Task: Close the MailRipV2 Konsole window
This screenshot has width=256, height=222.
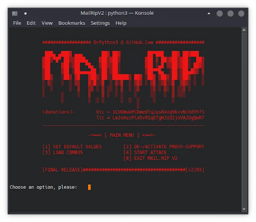Action: (x=241, y=13)
